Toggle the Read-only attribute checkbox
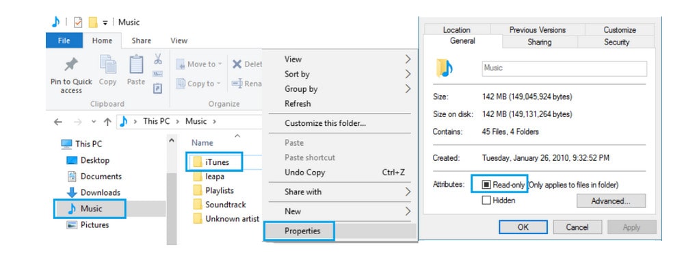 tap(486, 185)
